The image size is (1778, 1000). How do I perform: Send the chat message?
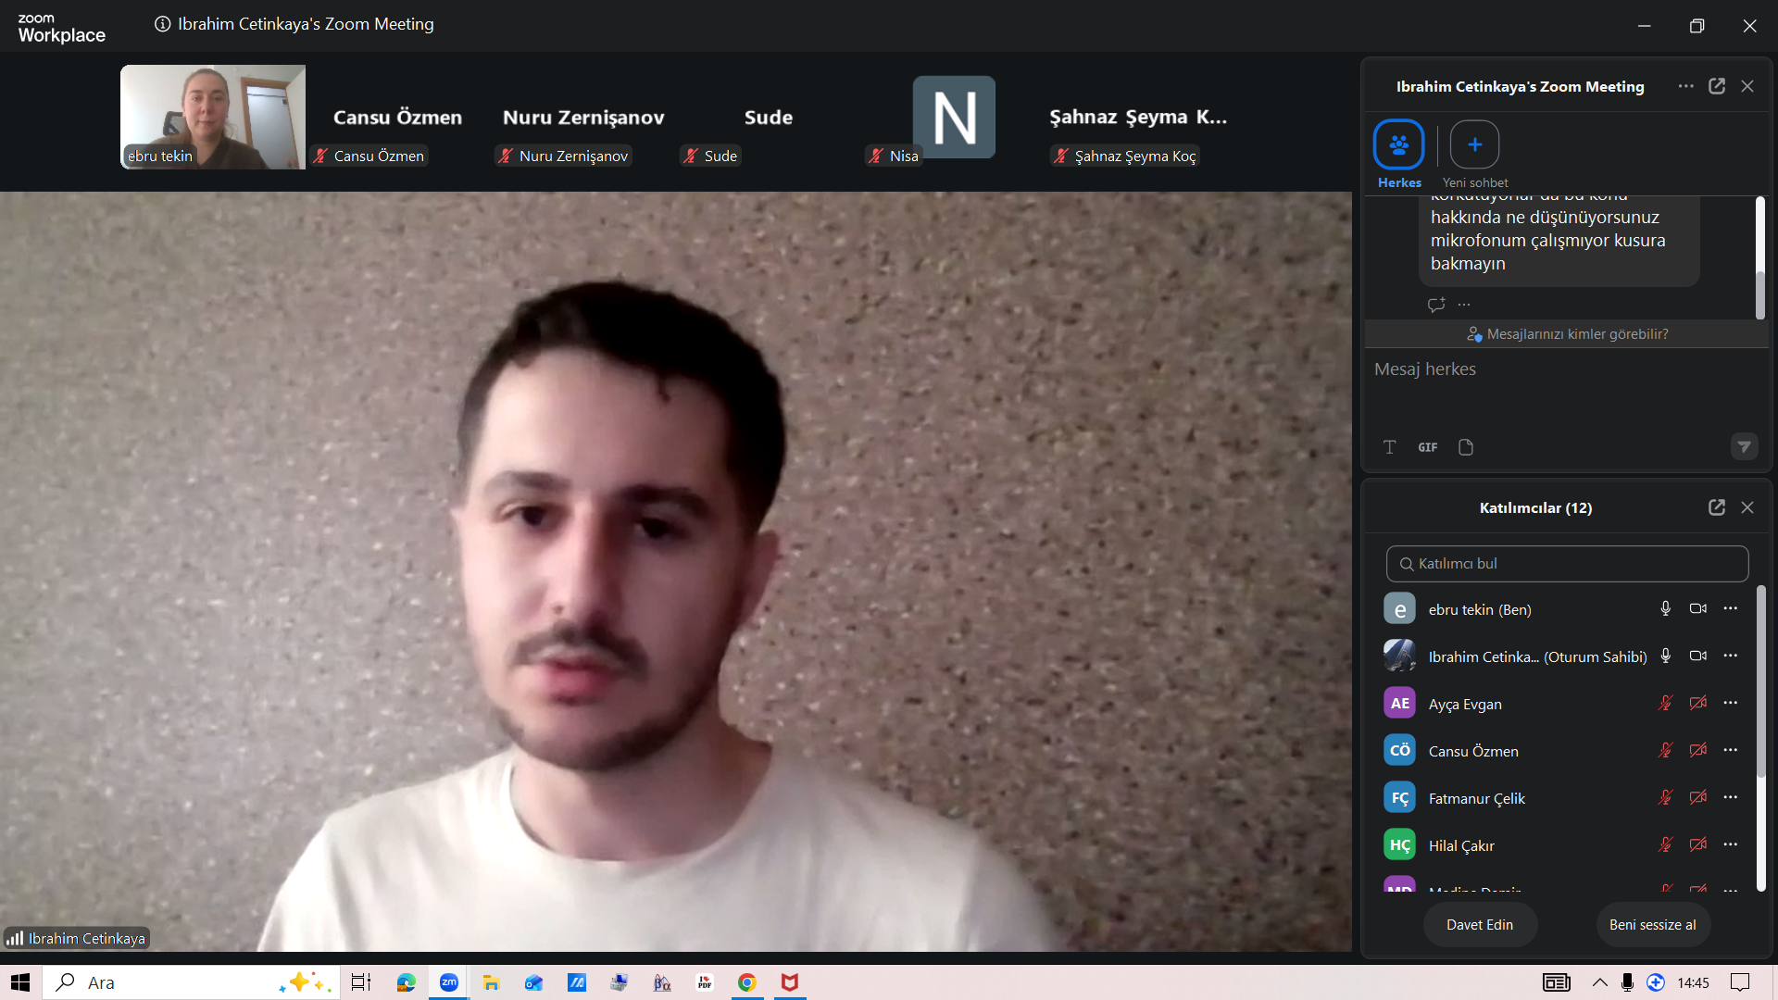pos(1744,447)
